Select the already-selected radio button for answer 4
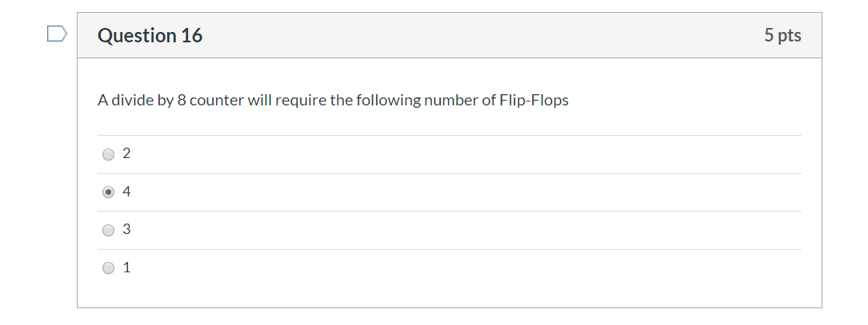The width and height of the screenshot is (868, 325). point(109,192)
